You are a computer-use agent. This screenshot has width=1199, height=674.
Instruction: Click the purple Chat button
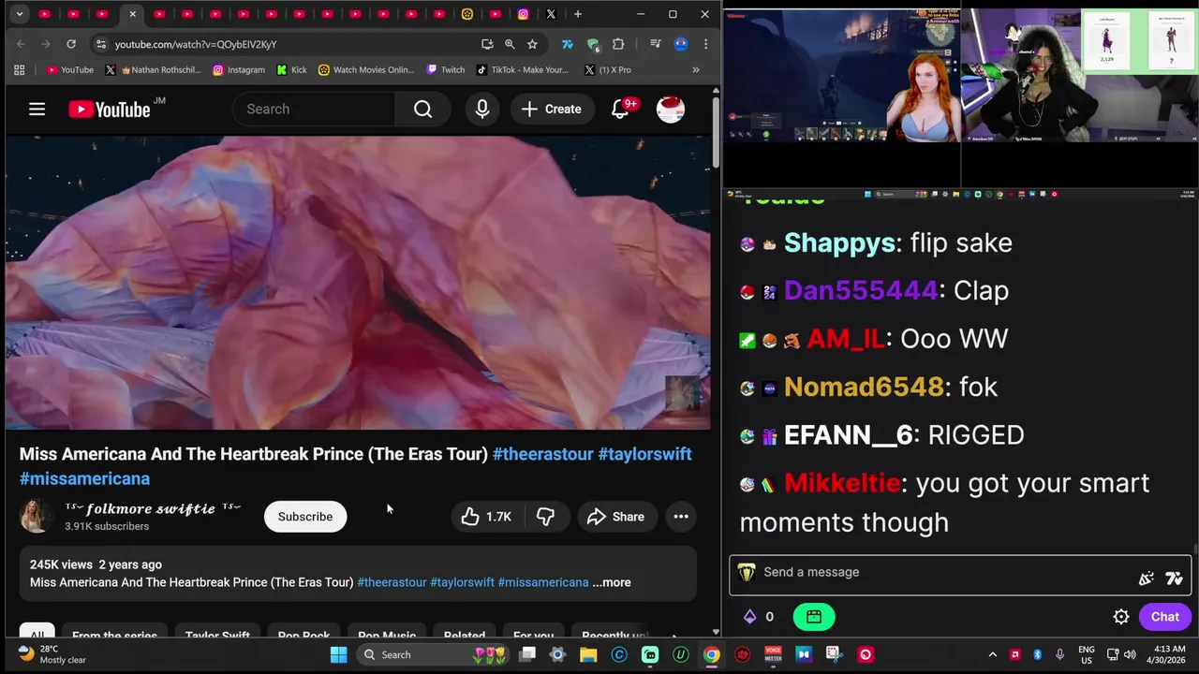[x=1165, y=617]
